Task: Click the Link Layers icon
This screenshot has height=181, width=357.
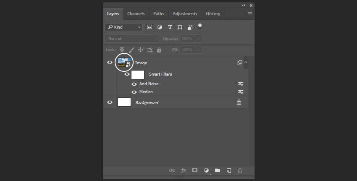Action: pyautogui.click(x=172, y=171)
